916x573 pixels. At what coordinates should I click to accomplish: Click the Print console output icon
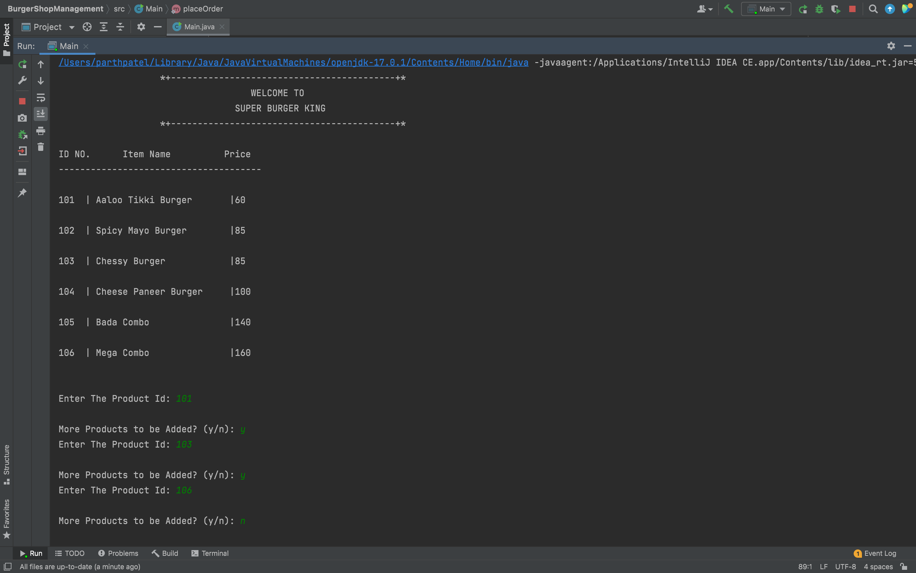click(x=40, y=131)
